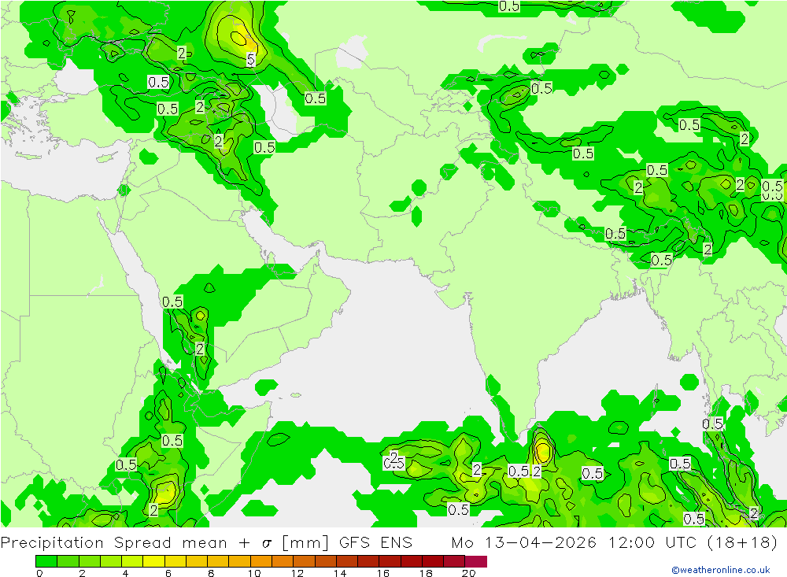The width and height of the screenshot is (787, 577).
Task: Select the date text 'Mo 13-04-2026'
Action: click(x=524, y=543)
